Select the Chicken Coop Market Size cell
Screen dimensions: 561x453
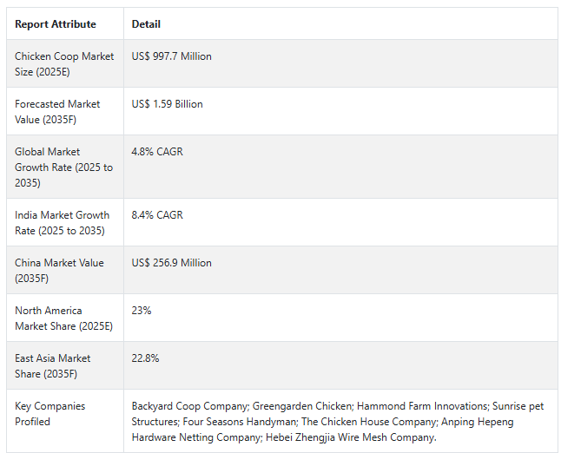[x=65, y=63]
